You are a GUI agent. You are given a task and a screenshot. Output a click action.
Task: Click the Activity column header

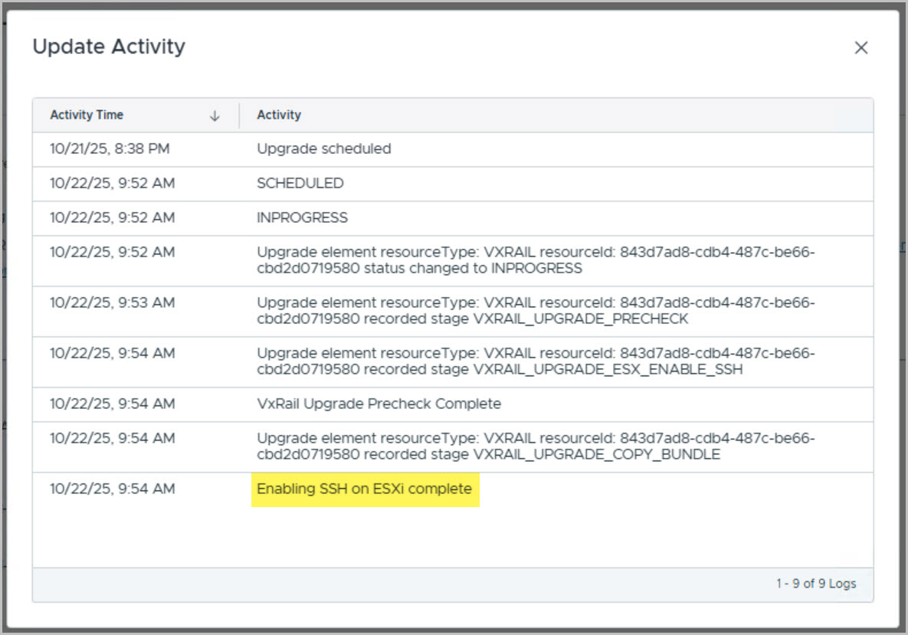[x=279, y=115]
